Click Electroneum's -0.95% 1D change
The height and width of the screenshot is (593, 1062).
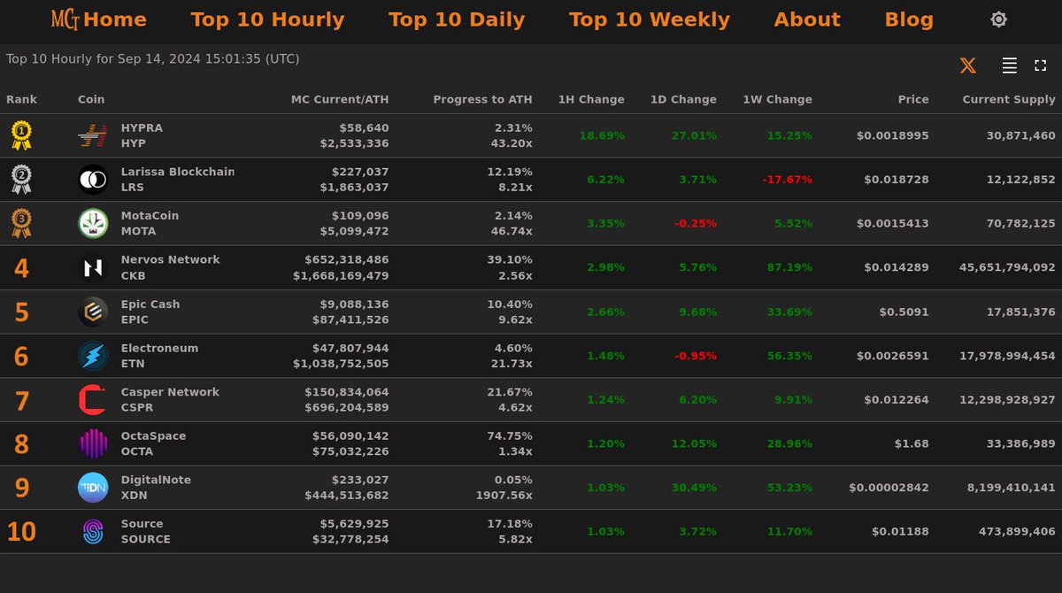(696, 356)
